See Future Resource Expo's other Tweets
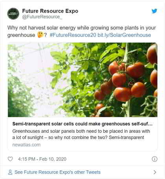The width and height of the screenshot is (165, 179). [57, 172]
